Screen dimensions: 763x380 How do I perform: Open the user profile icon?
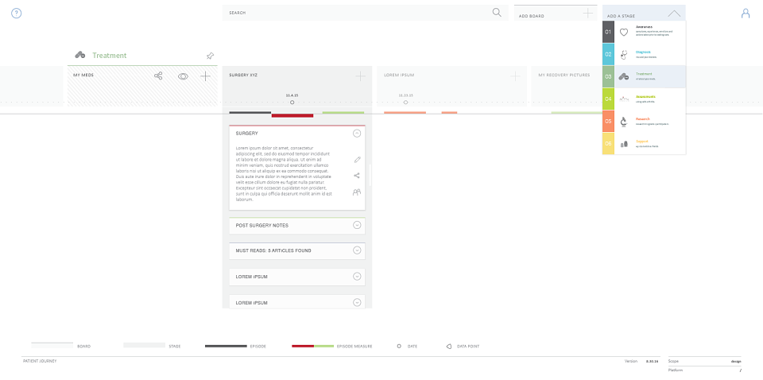click(746, 14)
